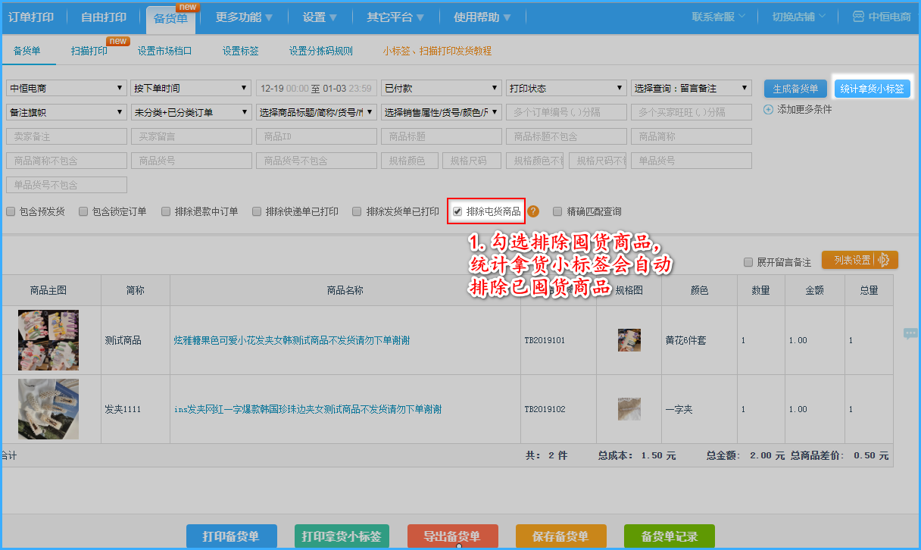Expand the 打印状态 dropdown

pyautogui.click(x=566, y=88)
